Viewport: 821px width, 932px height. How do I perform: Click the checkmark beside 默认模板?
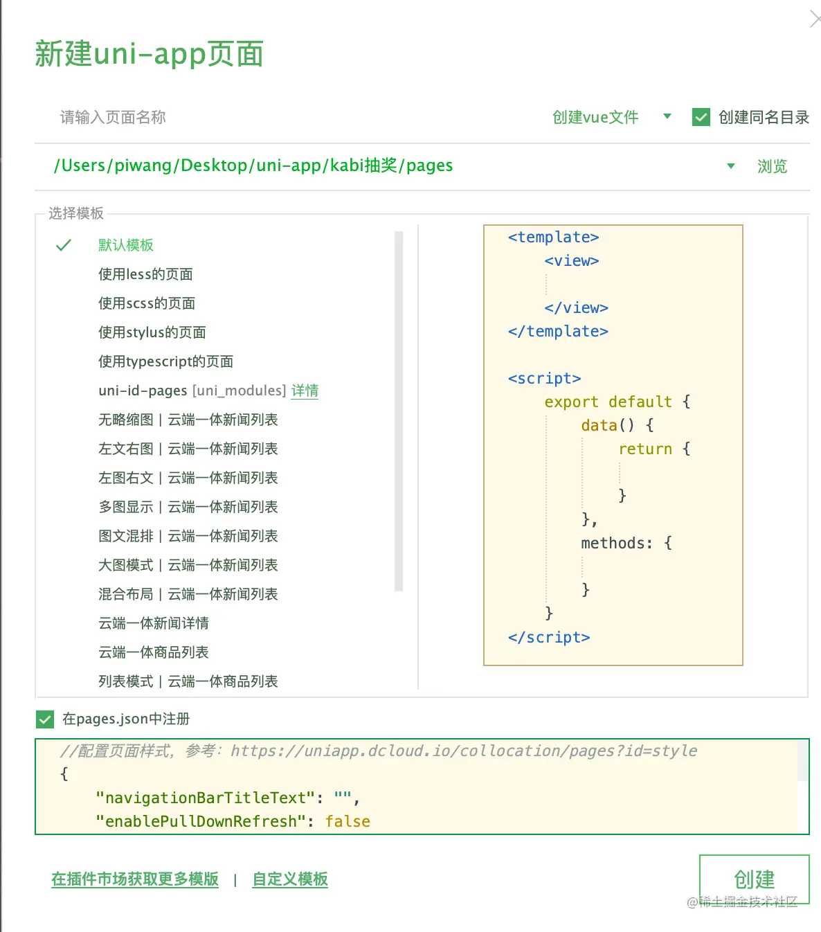(64, 245)
